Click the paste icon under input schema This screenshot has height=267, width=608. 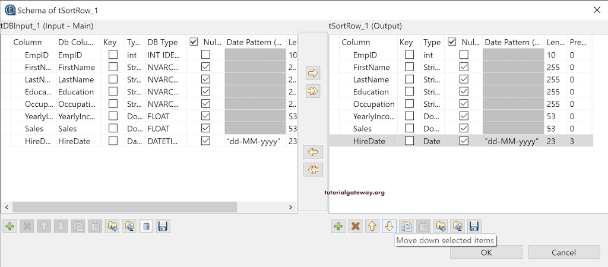point(95,226)
